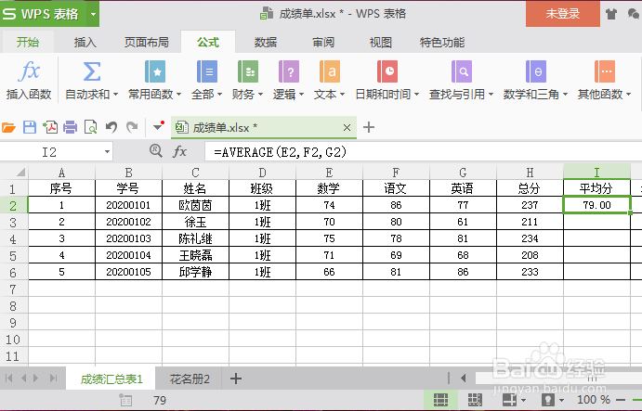Expand the 逻辑 dropdown arrow
This screenshot has width=642, height=411.
tap(301, 95)
